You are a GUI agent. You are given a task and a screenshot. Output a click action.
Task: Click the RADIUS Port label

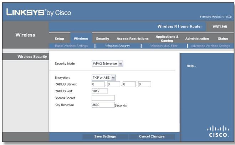click(x=63, y=91)
